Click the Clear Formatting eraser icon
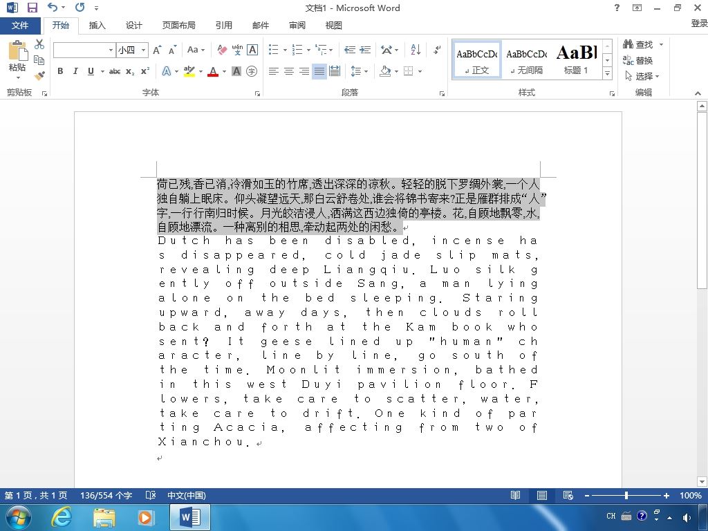The height and width of the screenshot is (531, 708). (222, 50)
